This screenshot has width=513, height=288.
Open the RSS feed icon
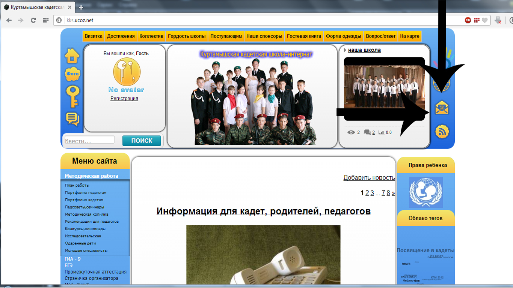click(442, 132)
